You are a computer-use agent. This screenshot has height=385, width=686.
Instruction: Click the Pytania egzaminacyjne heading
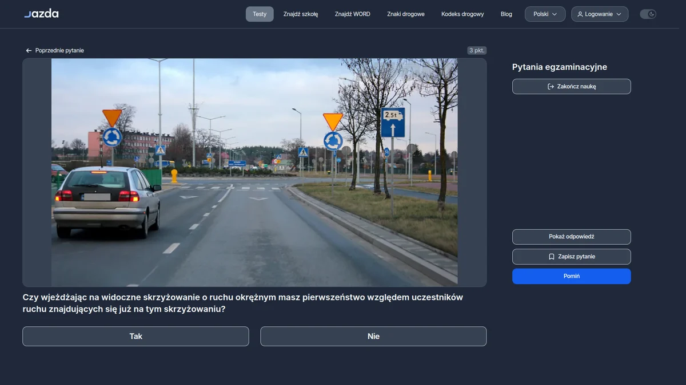560,67
